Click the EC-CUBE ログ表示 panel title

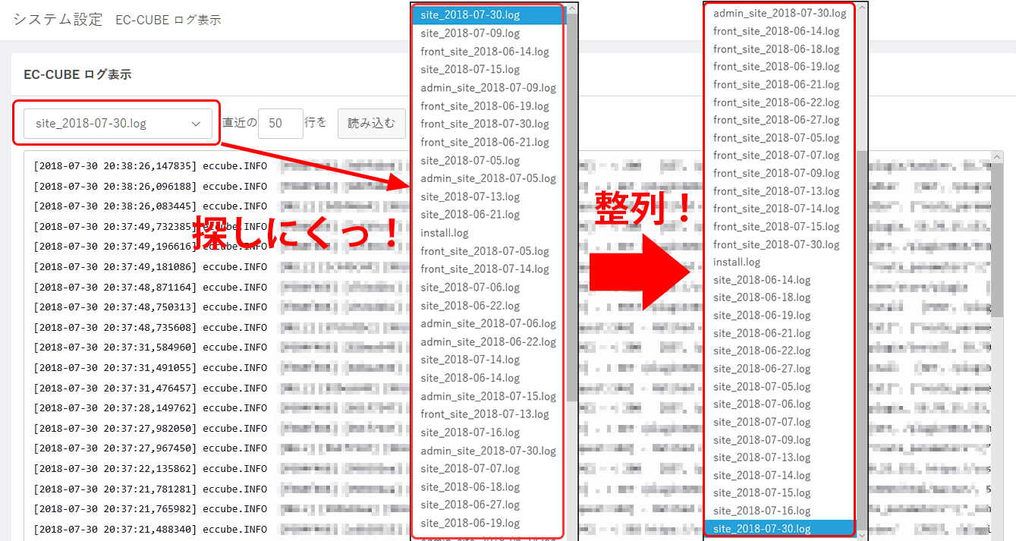tap(77, 74)
